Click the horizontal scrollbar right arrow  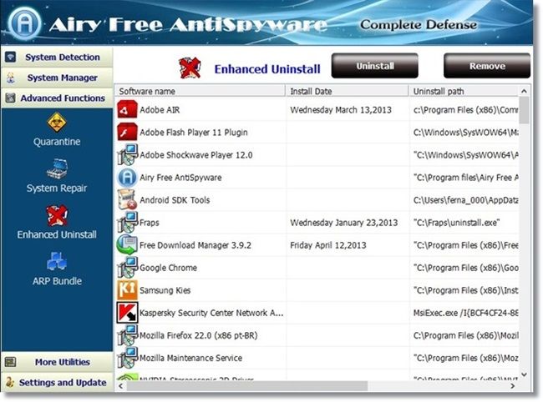513,386
